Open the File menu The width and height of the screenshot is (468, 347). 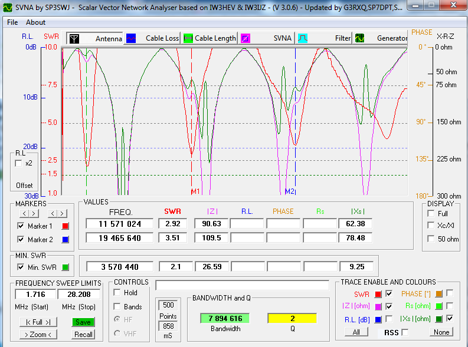12,22
